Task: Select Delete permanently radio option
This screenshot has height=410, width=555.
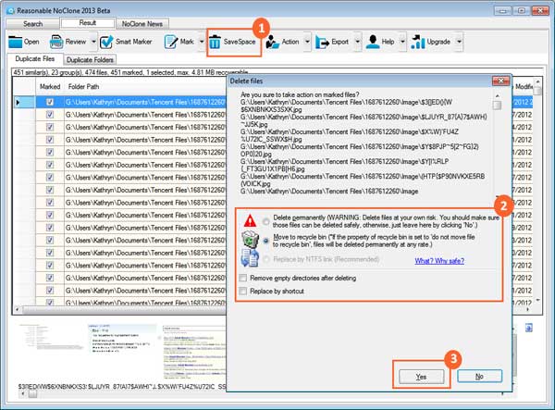Action: (265, 221)
